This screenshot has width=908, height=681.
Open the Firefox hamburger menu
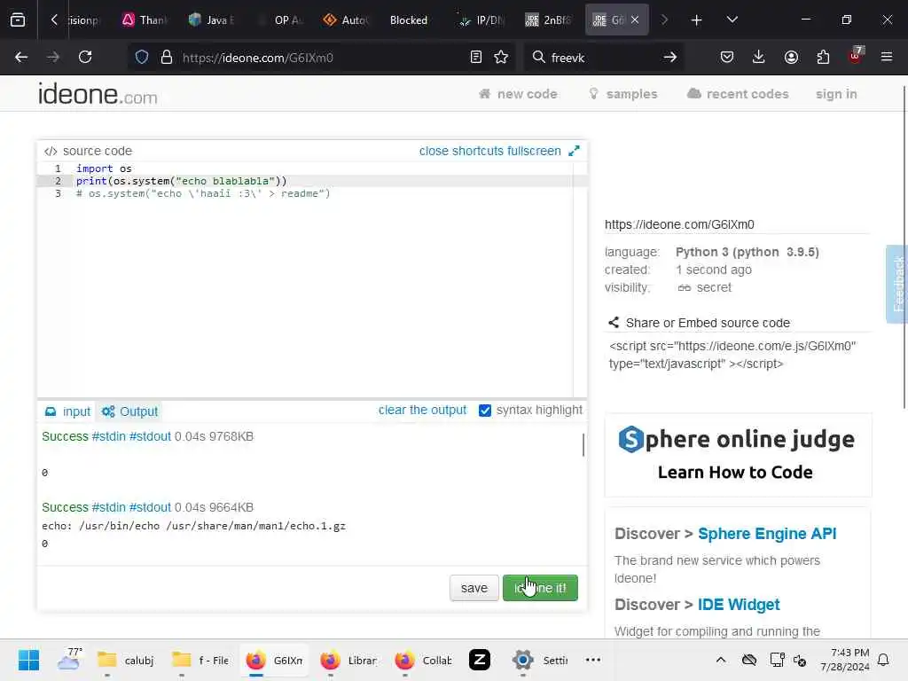(x=887, y=57)
